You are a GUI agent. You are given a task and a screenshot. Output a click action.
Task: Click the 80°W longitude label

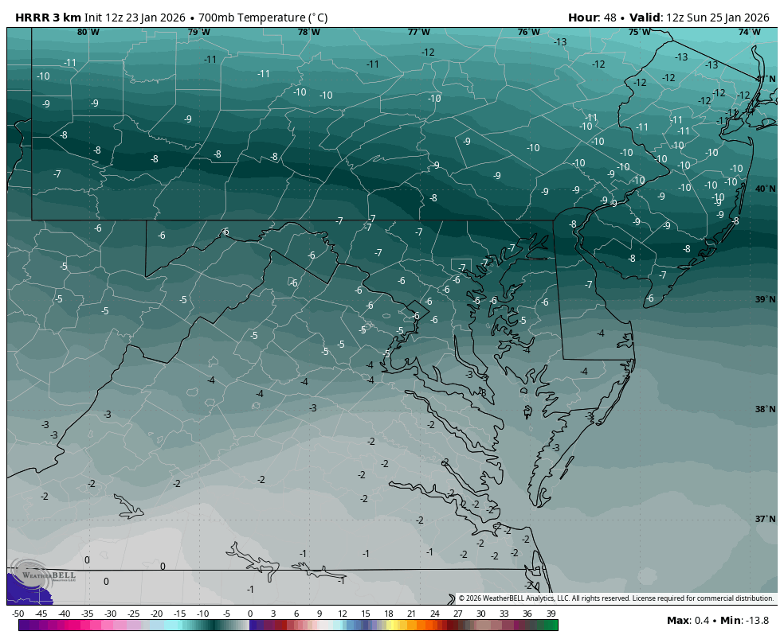pyautogui.click(x=88, y=33)
